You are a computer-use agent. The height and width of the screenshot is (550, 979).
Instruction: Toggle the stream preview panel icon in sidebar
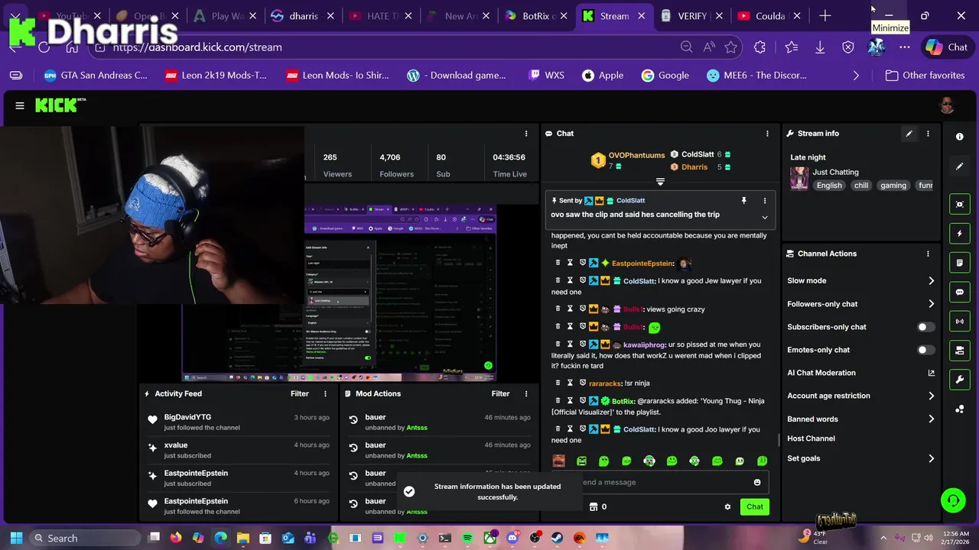[960, 205]
